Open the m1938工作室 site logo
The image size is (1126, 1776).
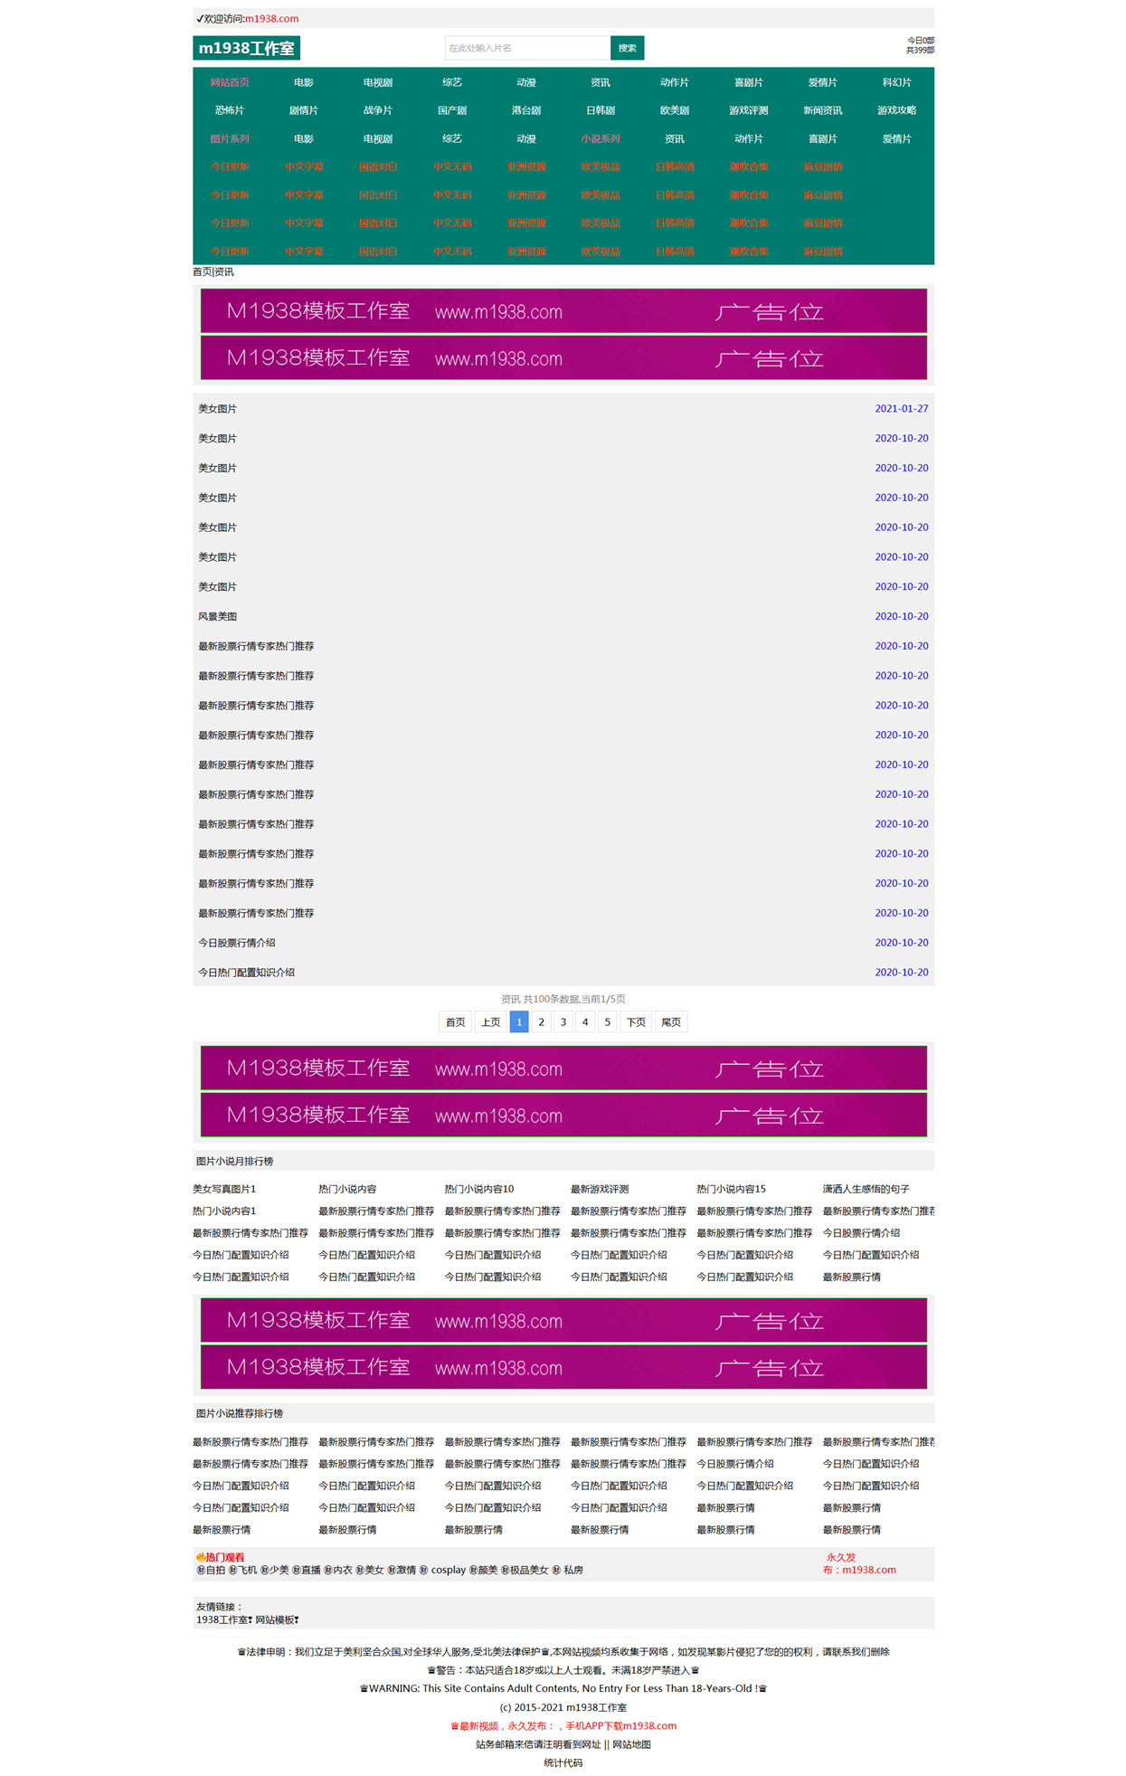246,48
